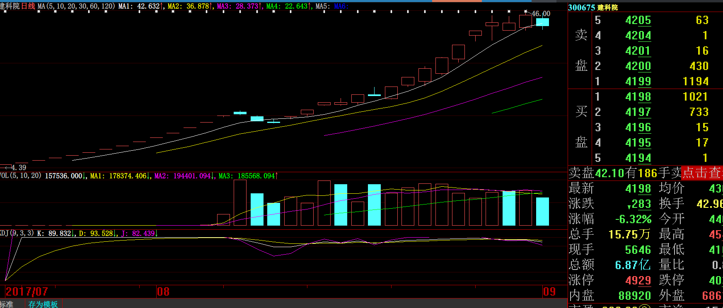723x308 pixels.
Task: Click the 涨停 value 4929
Action: (x=638, y=280)
